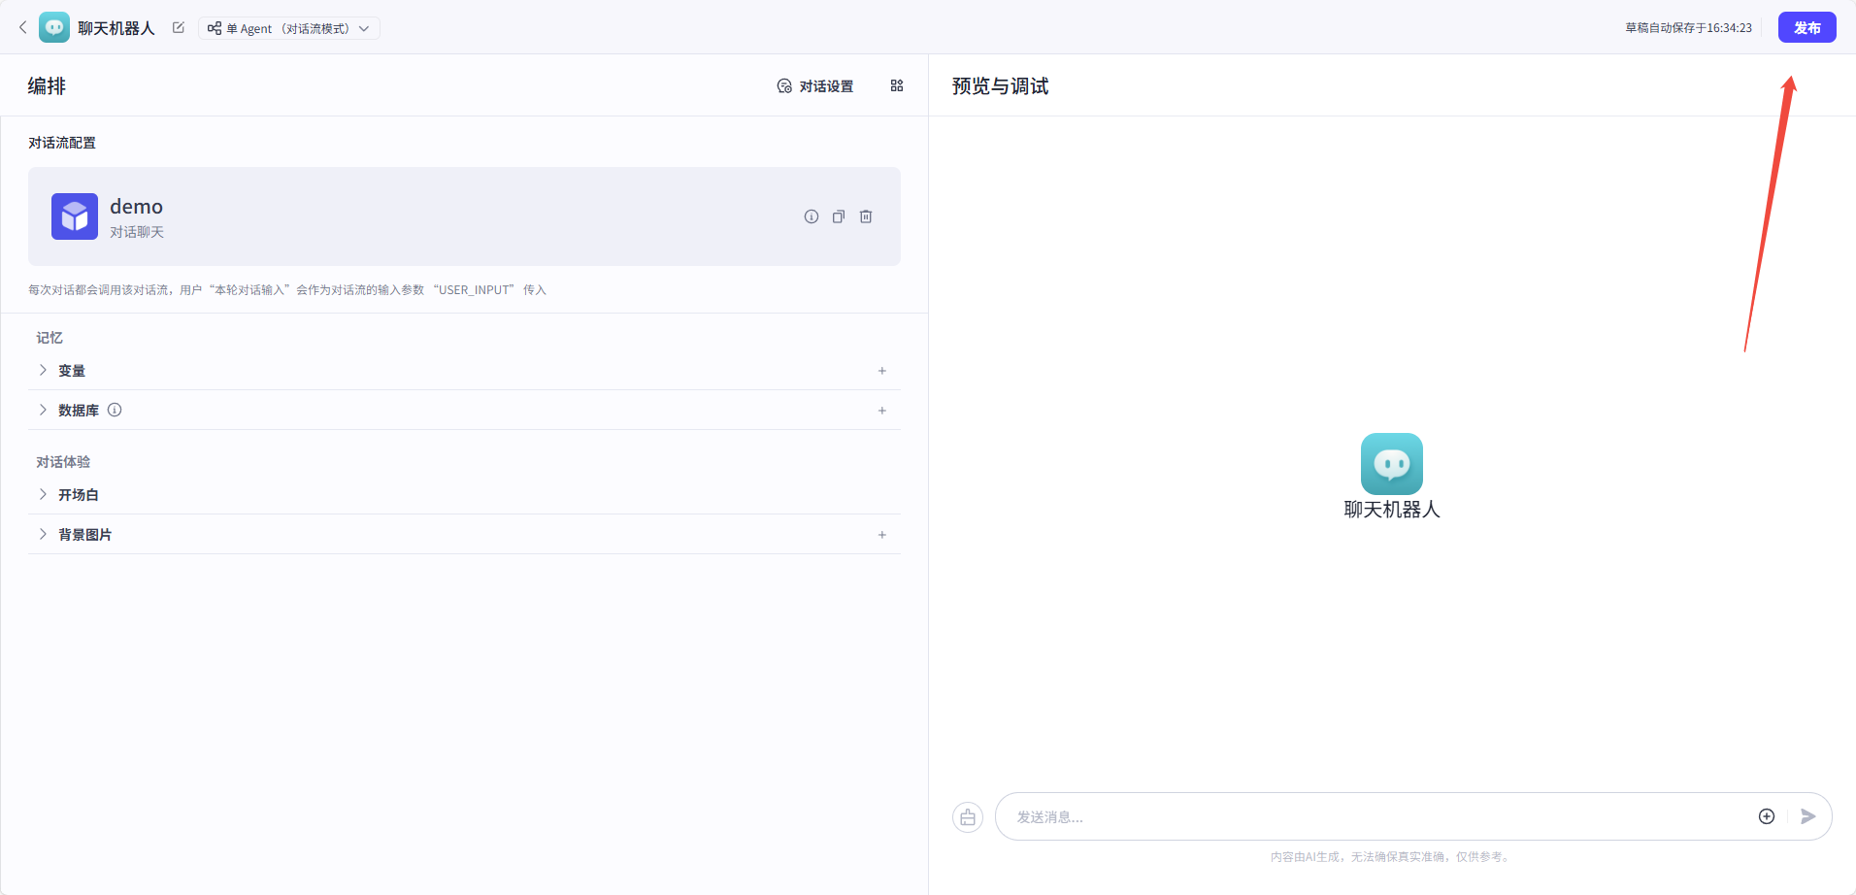Click copy icon on demo flow card
Screen dimensions: 1856x895
pos(839,216)
